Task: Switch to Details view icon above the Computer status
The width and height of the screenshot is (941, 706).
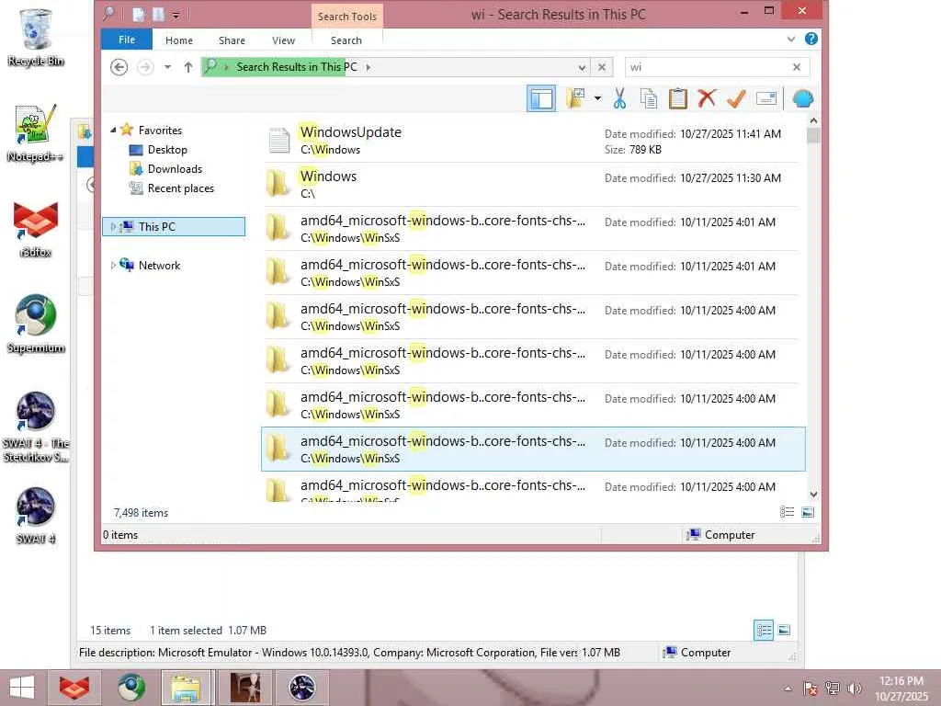Action: pos(787,511)
